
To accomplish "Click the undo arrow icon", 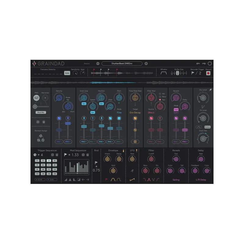I will click(198, 63).
